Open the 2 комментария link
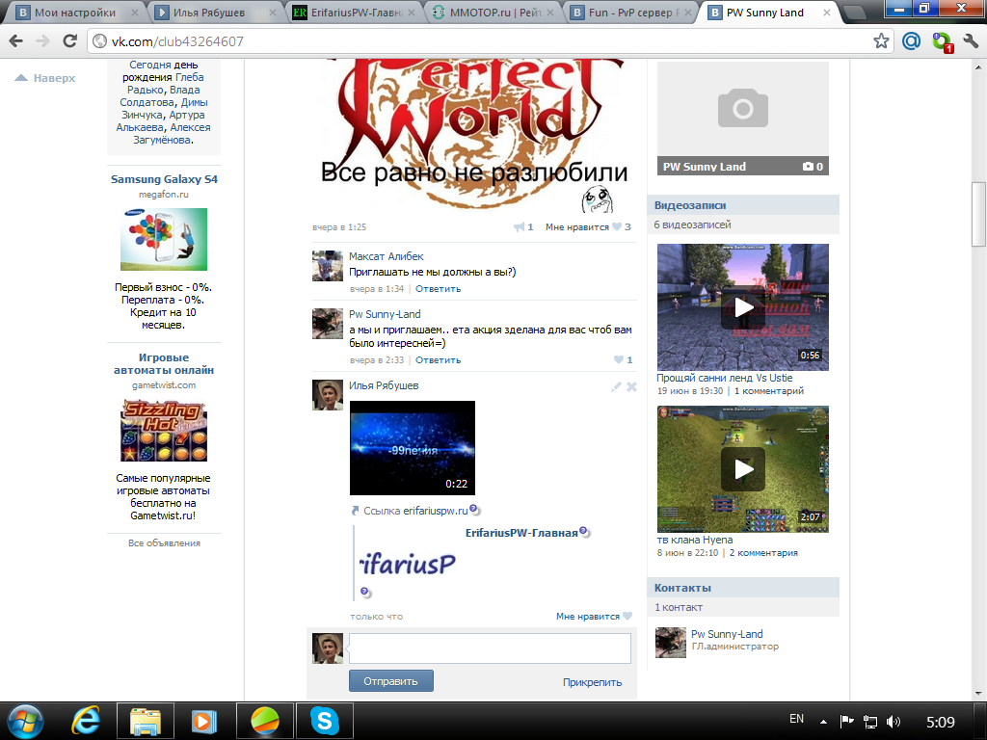This screenshot has width=987, height=740. (763, 553)
